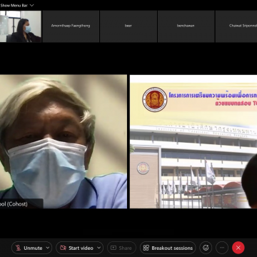Open audio options arrow beside Unmute

(x=48, y=248)
